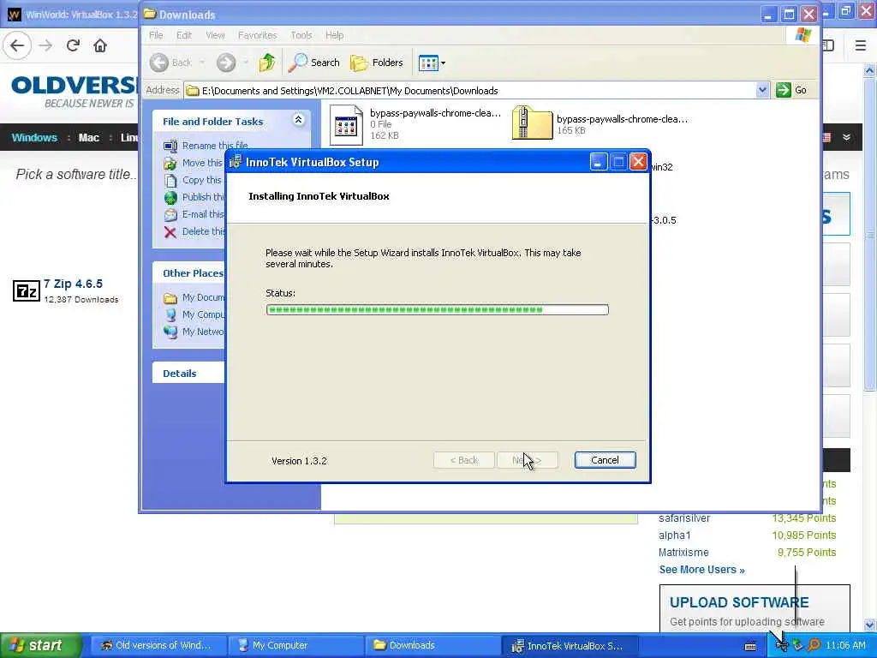Click the browser home icon
The height and width of the screenshot is (658, 877).
click(x=100, y=45)
